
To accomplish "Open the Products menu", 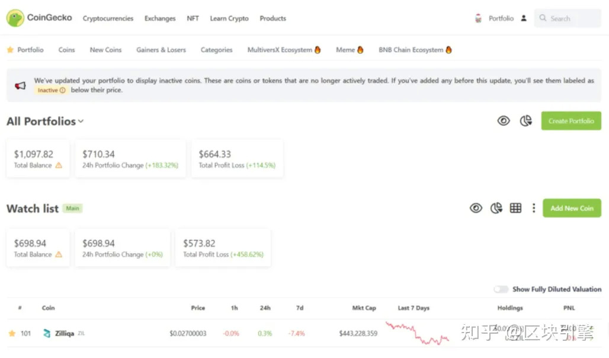I will pyautogui.click(x=273, y=18).
